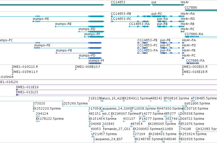Select Fernando_27_G01 EST label
Viewport: 217px width, 143px height.
[x=117, y=129]
